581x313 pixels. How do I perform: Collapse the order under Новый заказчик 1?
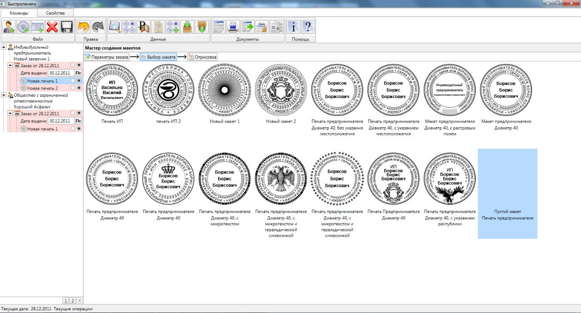pos(10,66)
